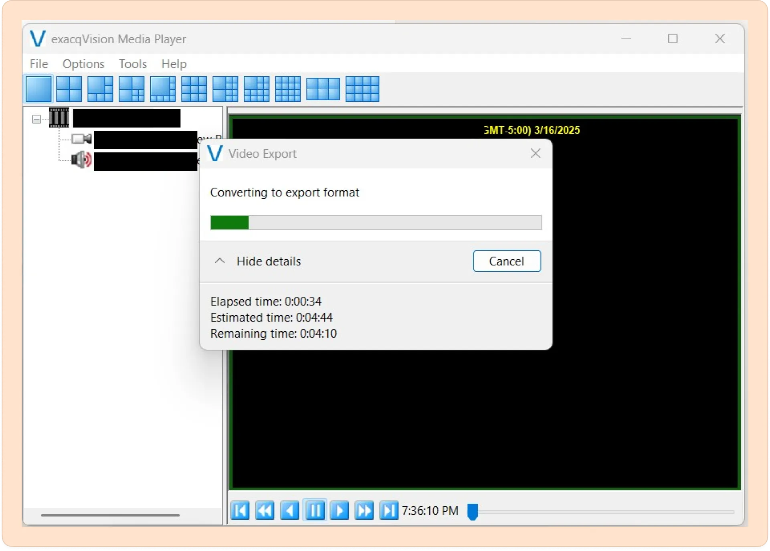Cancel the video export
This screenshot has height=551, width=770.
(507, 261)
